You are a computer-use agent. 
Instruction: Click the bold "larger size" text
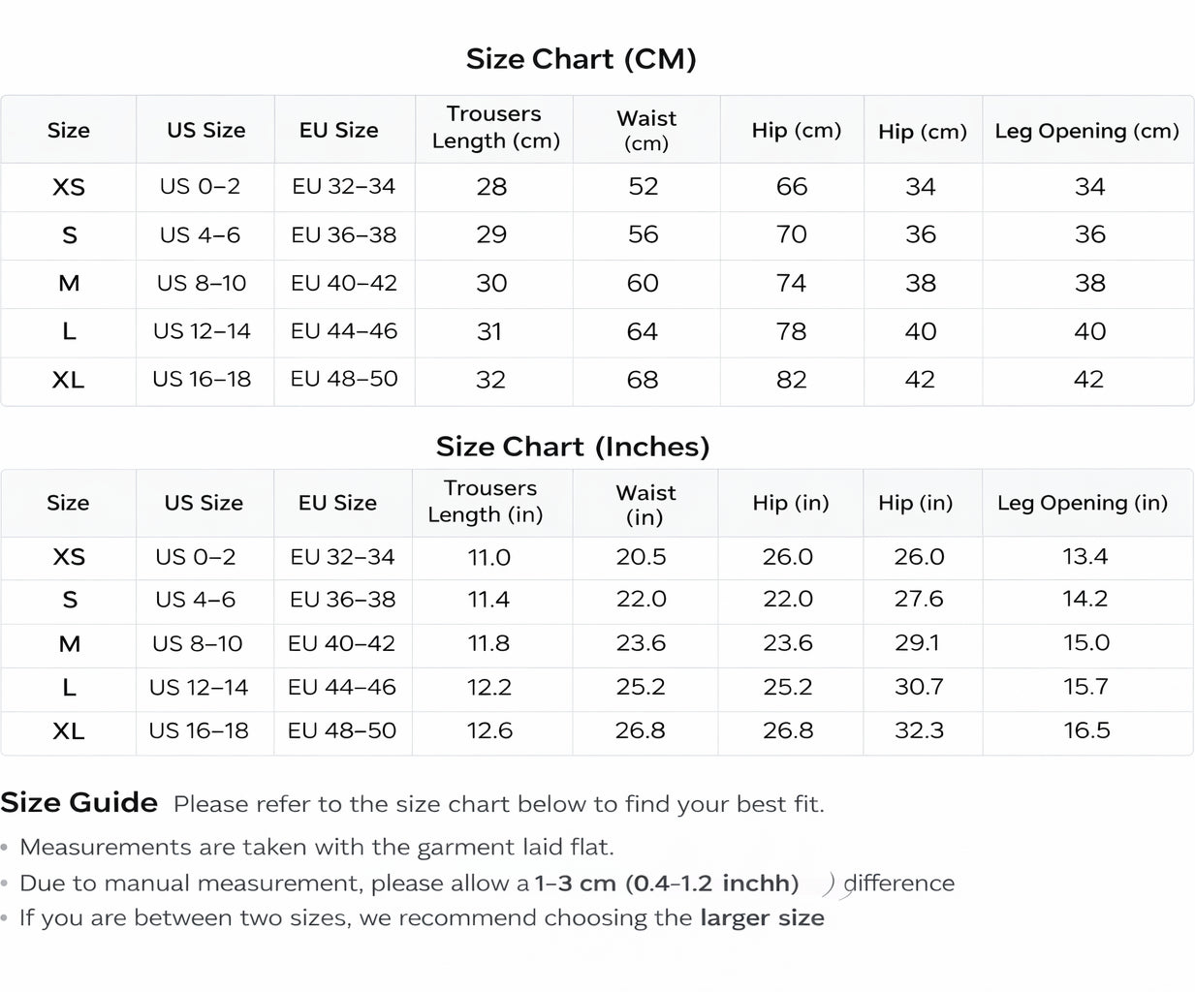coord(762,918)
